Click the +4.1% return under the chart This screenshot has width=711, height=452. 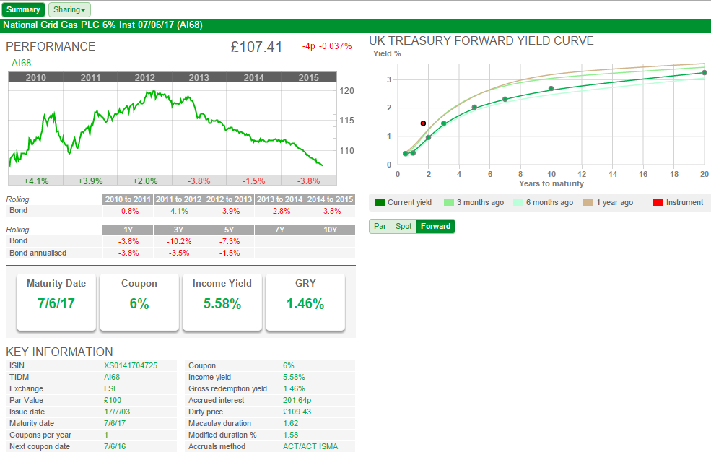pyautogui.click(x=36, y=181)
